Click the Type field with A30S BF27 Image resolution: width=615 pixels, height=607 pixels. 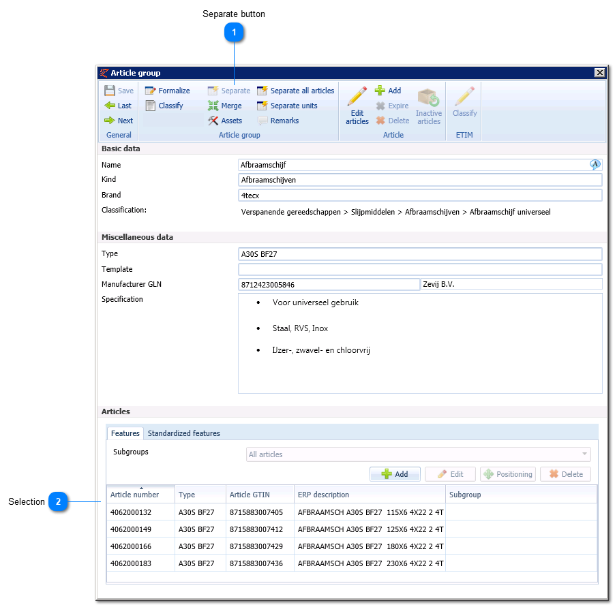(420, 254)
